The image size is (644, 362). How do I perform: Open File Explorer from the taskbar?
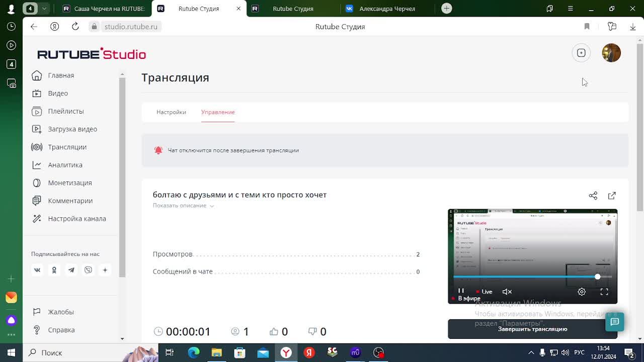pos(216,353)
